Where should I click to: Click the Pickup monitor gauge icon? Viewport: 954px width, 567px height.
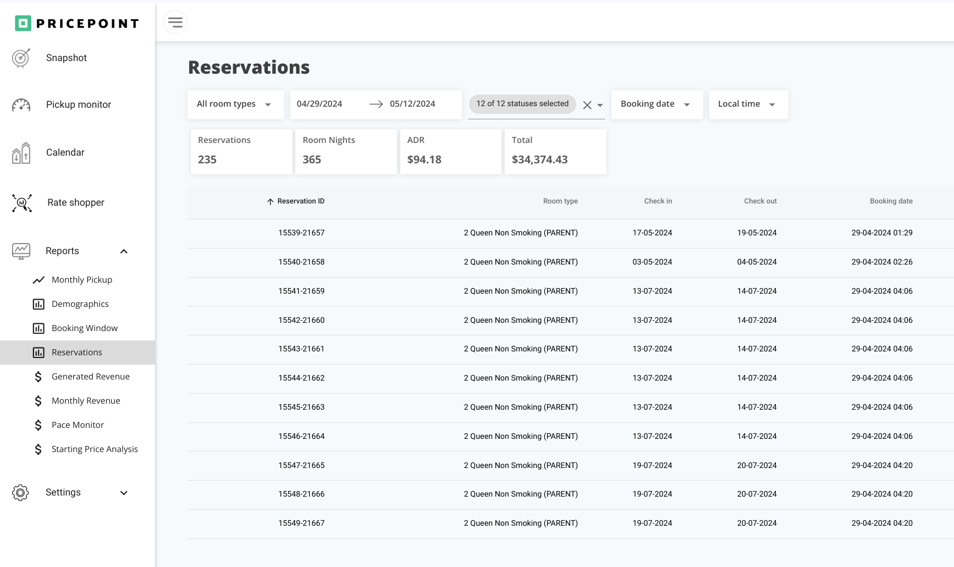coord(21,104)
